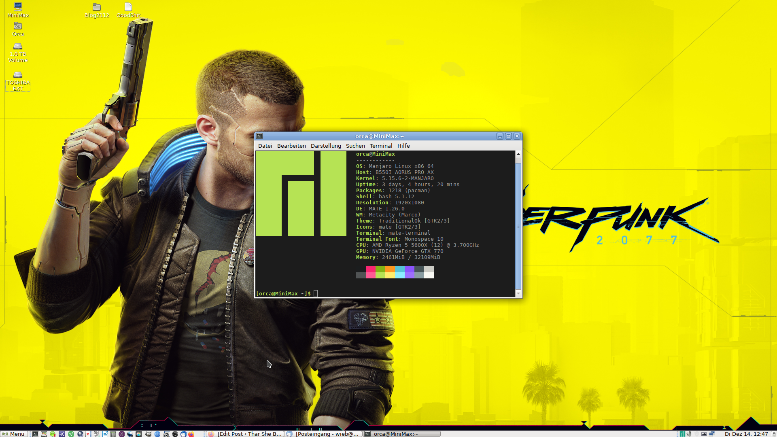The image size is (777, 437).
Task: Open the panel clock Di Dez 14, 12:47
Action: click(x=746, y=434)
